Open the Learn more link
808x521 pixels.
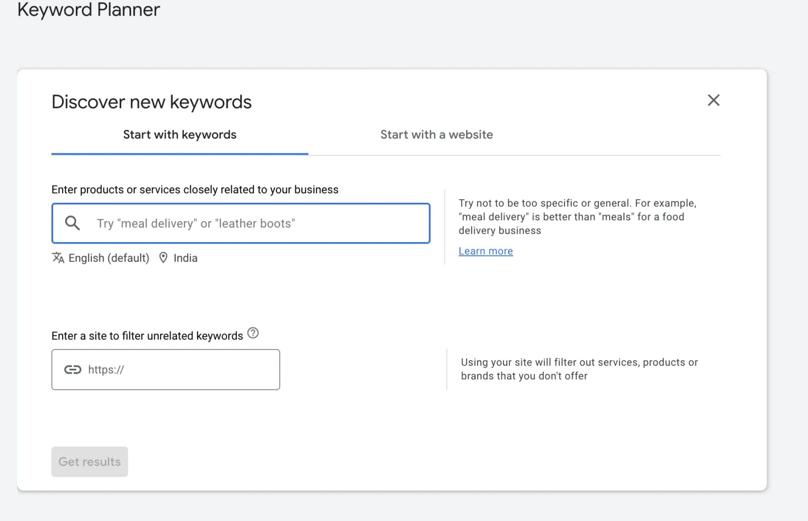click(486, 251)
